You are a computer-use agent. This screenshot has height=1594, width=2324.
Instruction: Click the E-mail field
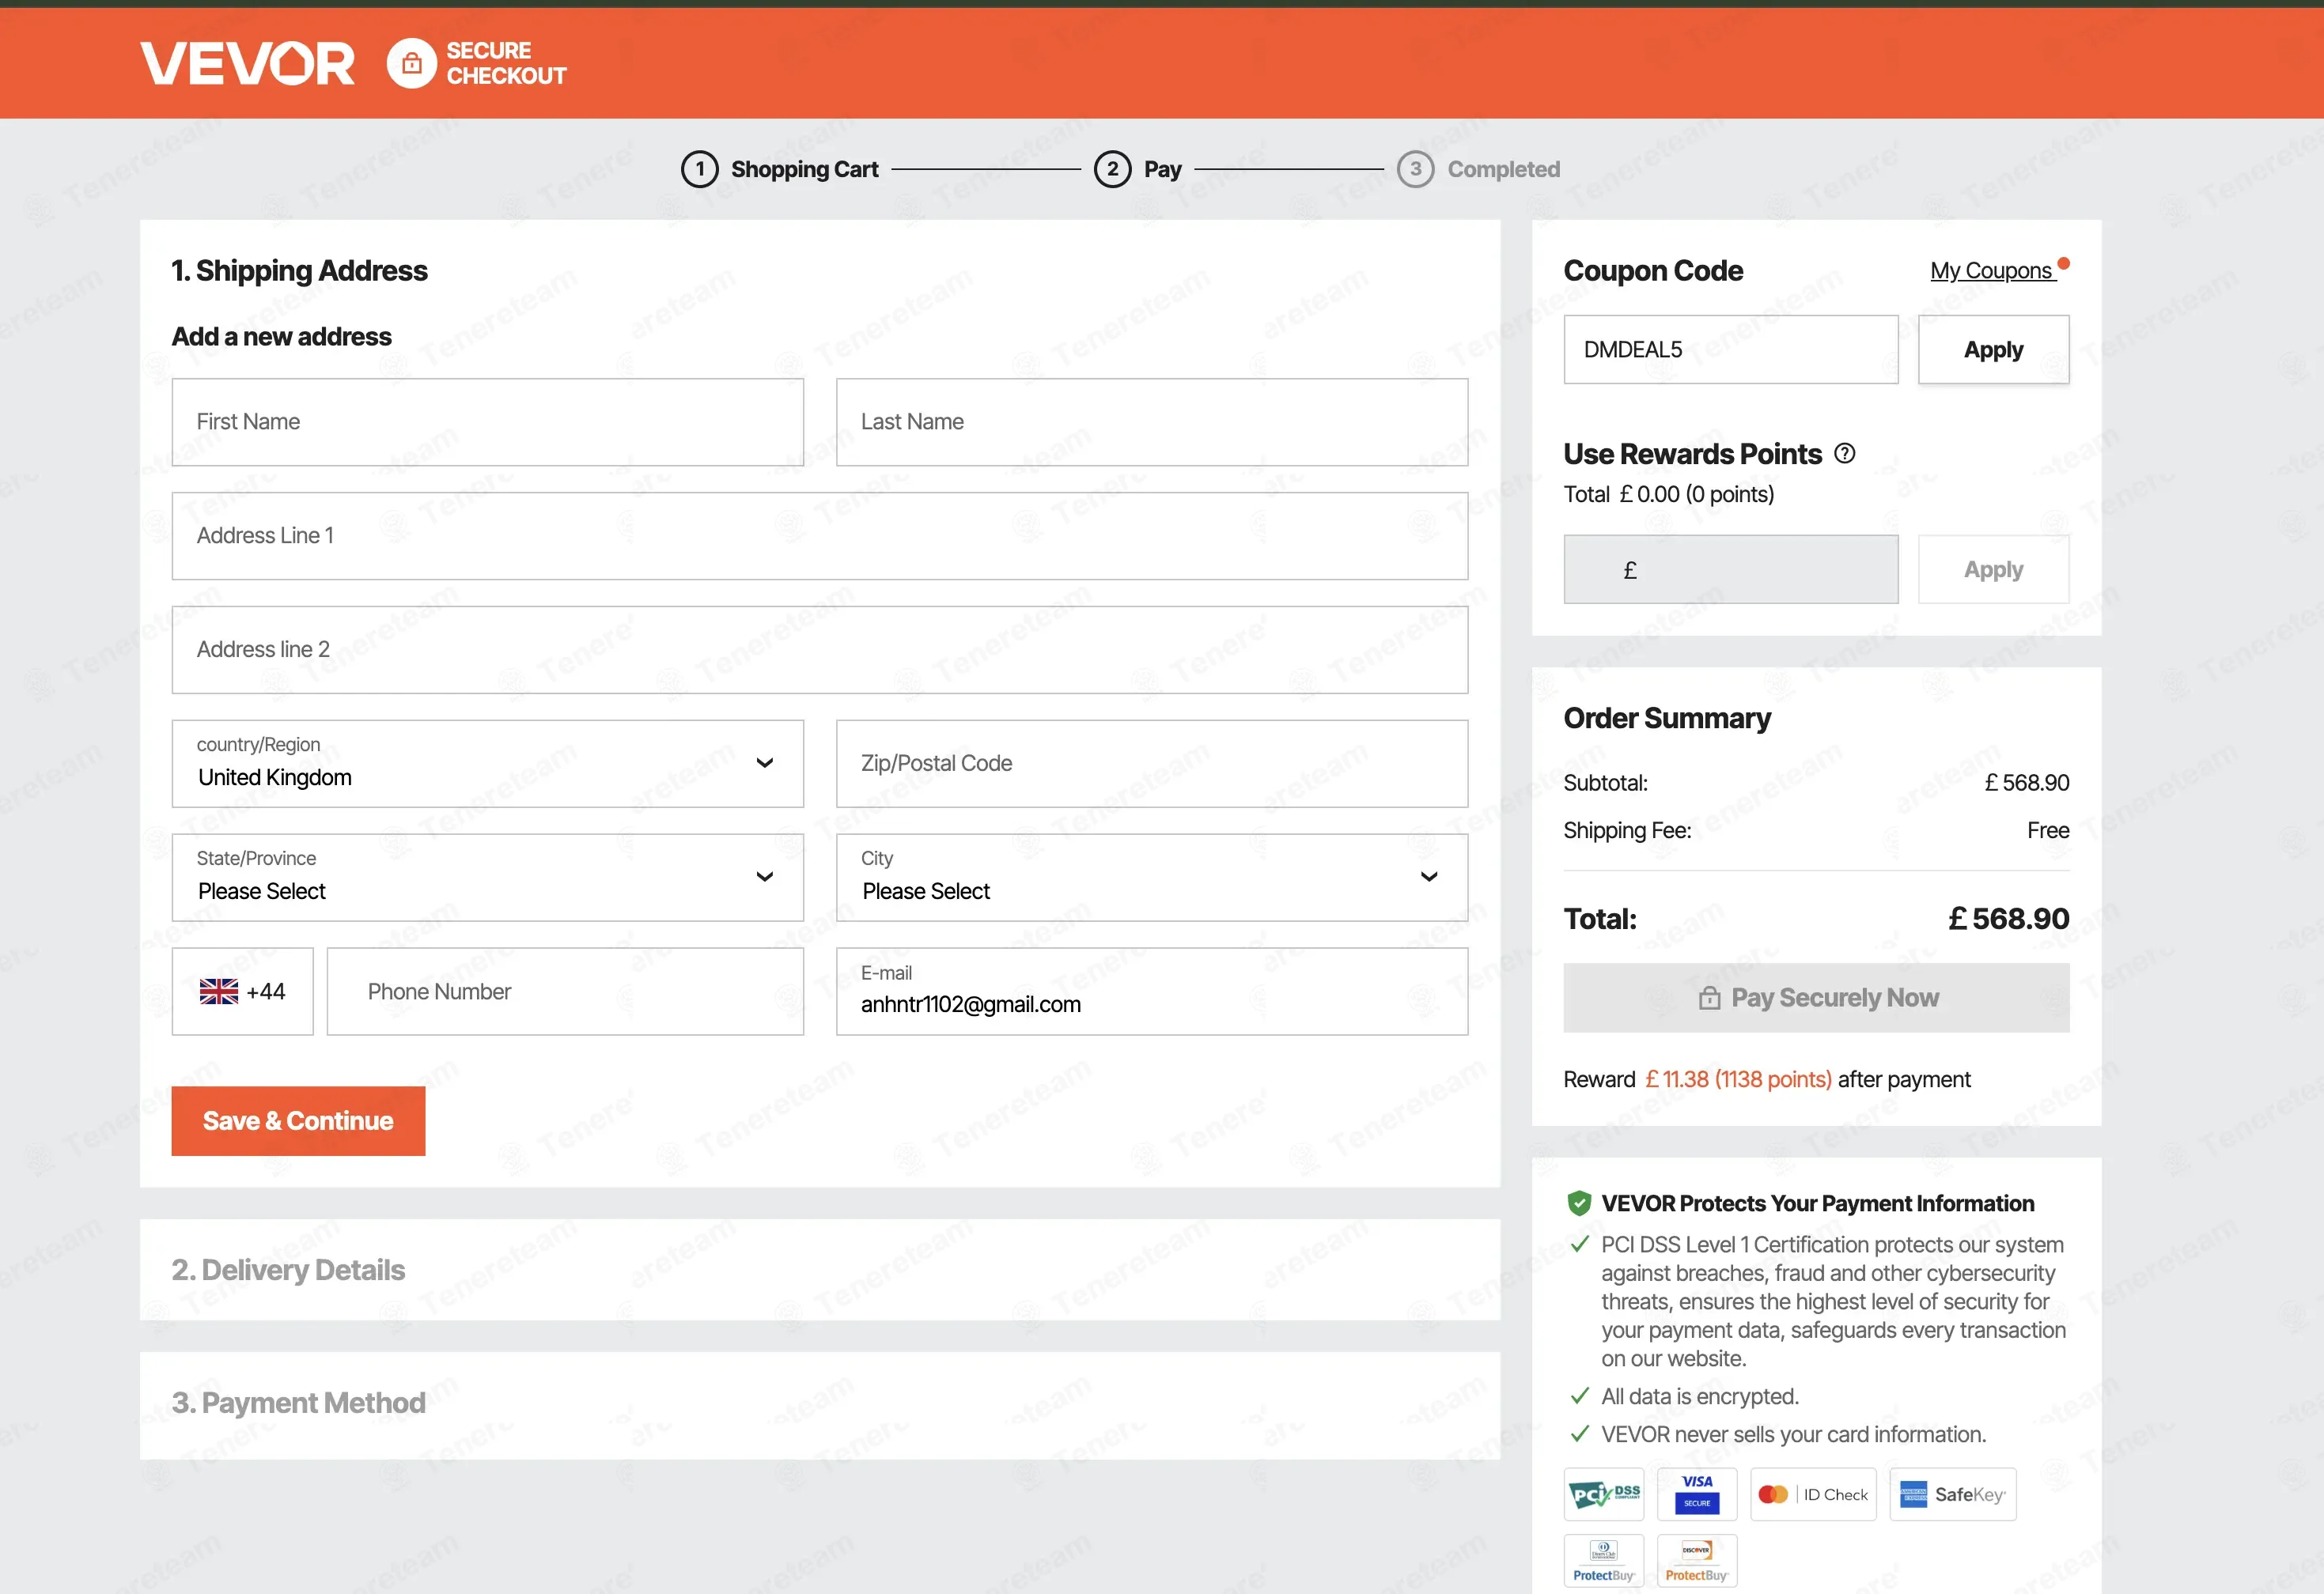pos(1152,992)
